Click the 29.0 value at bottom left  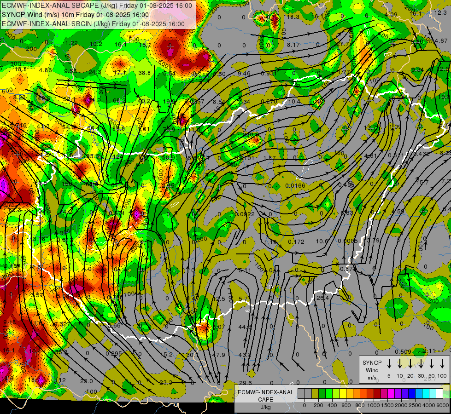(86, 381)
